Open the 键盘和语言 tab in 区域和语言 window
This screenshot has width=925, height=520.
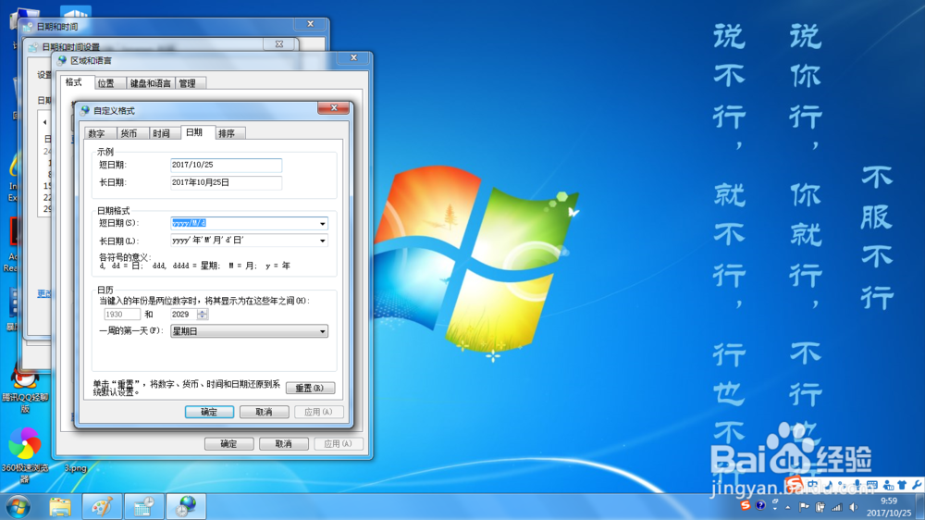tap(151, 83)
